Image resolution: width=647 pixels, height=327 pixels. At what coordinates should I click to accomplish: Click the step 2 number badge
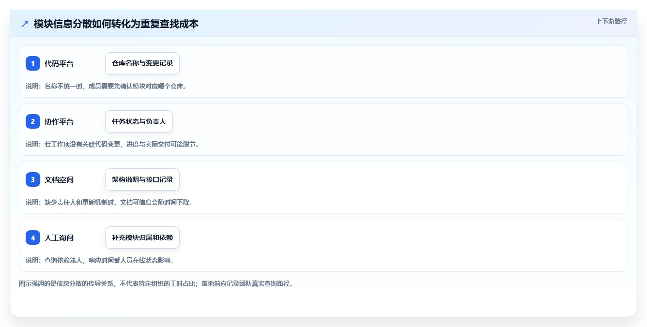33,121
